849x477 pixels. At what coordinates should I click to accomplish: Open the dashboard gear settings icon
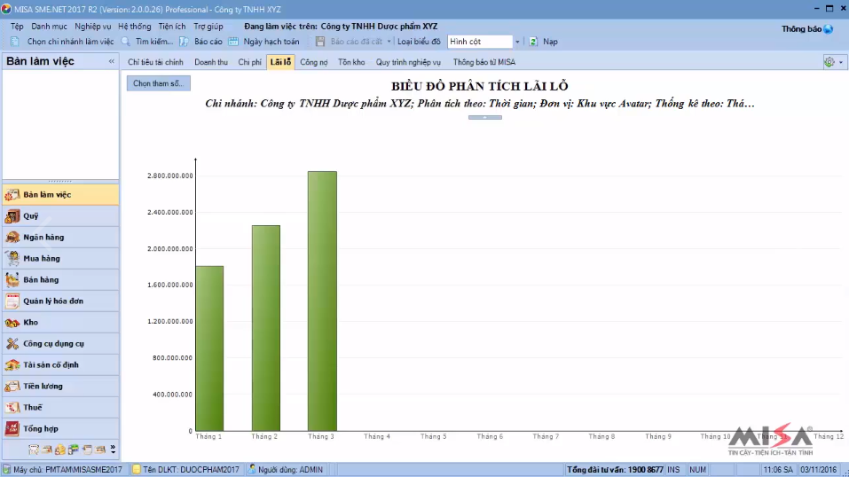[829, 62]
